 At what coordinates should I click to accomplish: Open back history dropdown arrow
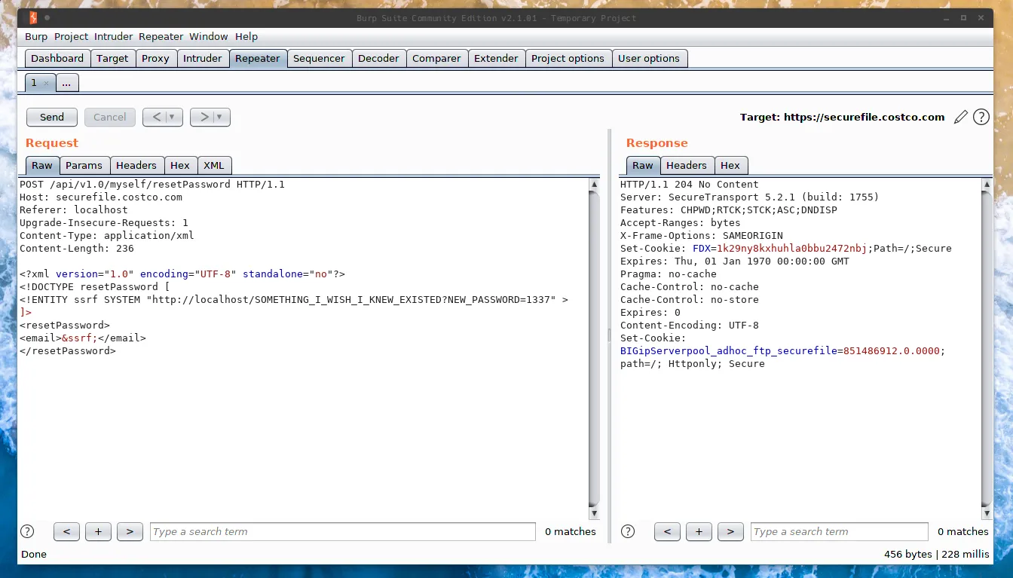[x=173, y=117]
